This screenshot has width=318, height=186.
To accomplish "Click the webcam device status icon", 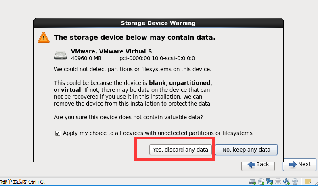I will [x=295, y=181].
